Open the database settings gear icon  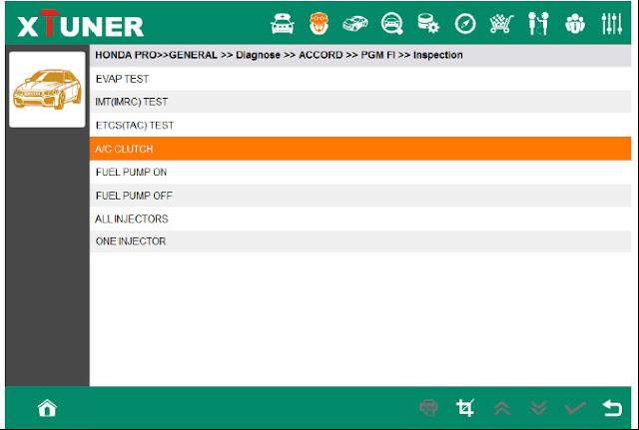click(x=428, y=24)
